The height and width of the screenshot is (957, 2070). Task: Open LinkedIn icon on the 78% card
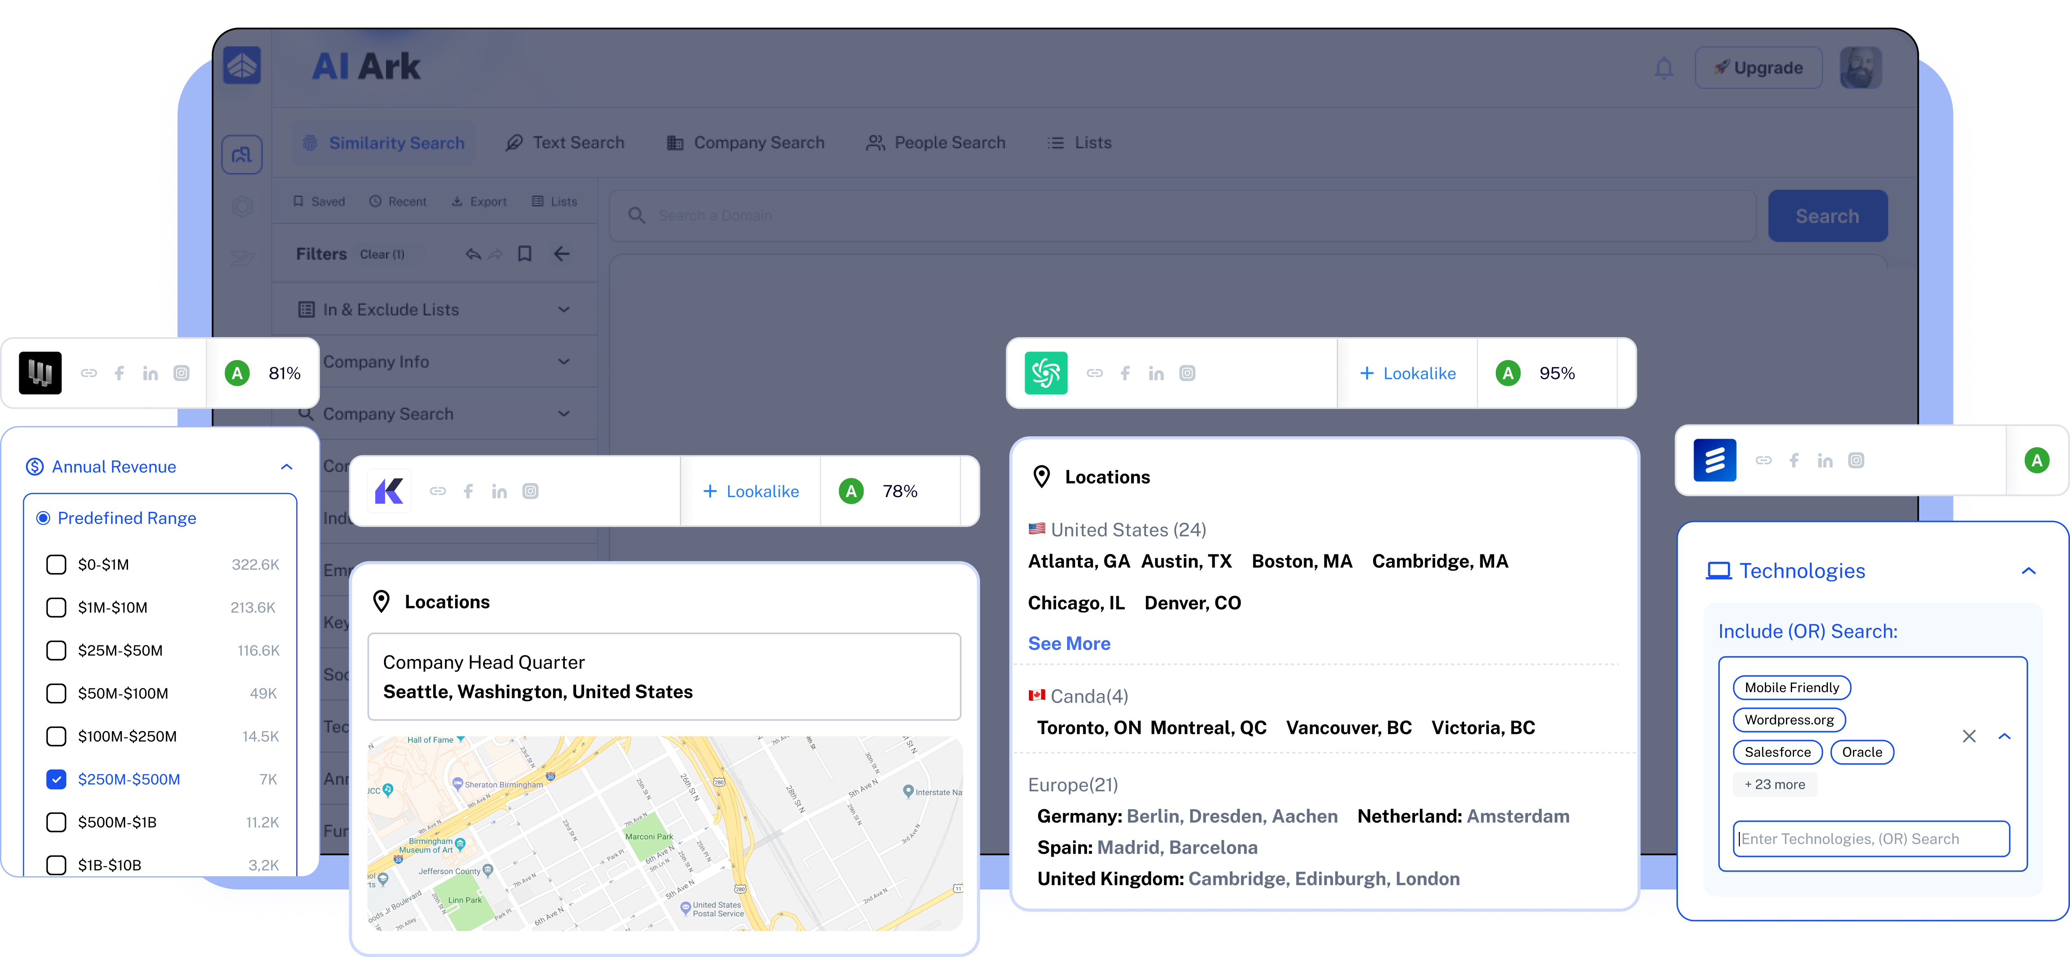pos(499,492)
